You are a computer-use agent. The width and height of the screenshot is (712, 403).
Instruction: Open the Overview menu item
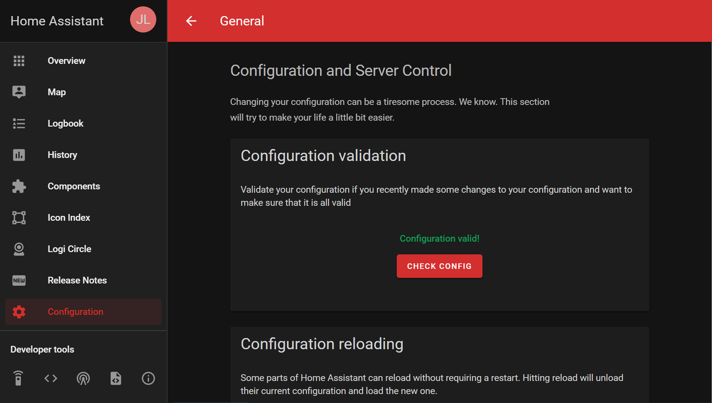point(84,61)
